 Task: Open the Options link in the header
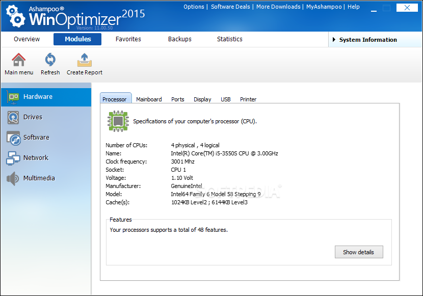point(194,7)
